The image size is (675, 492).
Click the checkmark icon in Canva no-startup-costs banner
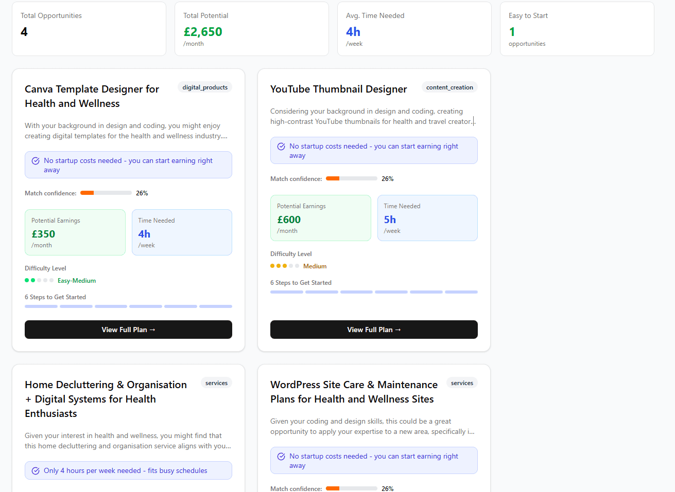(x=36, y=160)
